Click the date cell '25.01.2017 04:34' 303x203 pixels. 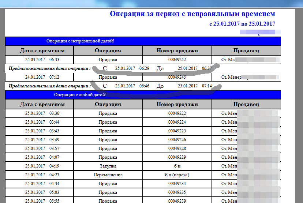(40, 184)
